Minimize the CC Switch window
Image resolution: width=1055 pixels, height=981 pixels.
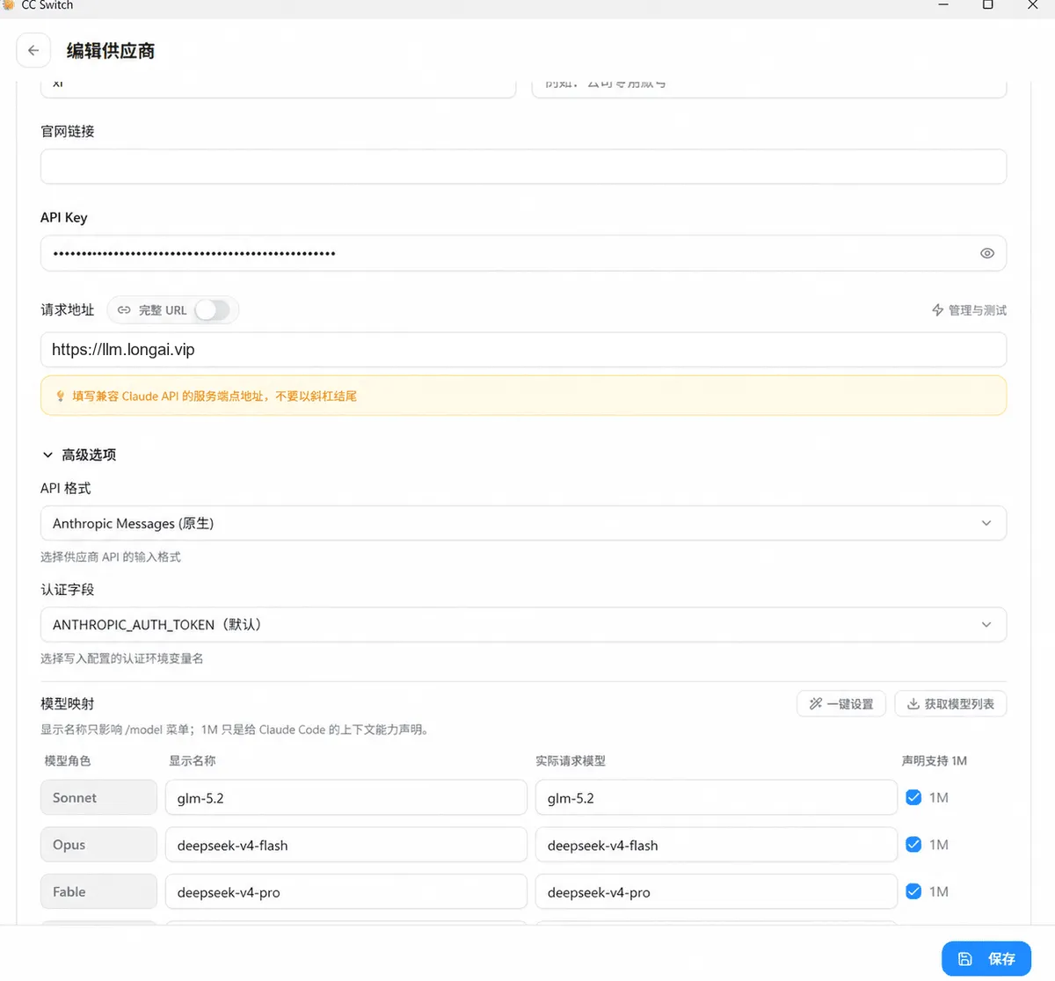pos(943,5)
